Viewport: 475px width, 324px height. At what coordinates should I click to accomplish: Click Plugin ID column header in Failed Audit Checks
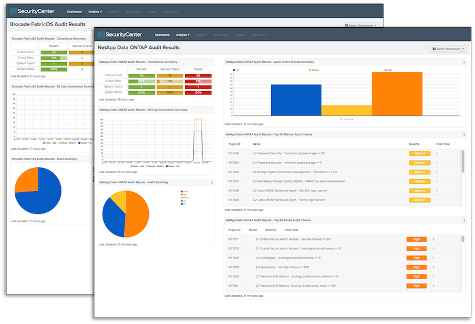[234, 230]
